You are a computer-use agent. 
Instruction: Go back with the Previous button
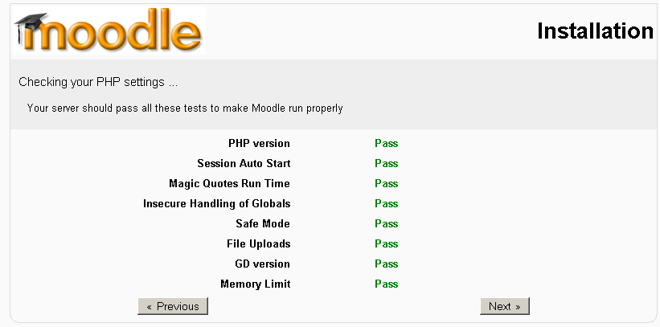173,306
